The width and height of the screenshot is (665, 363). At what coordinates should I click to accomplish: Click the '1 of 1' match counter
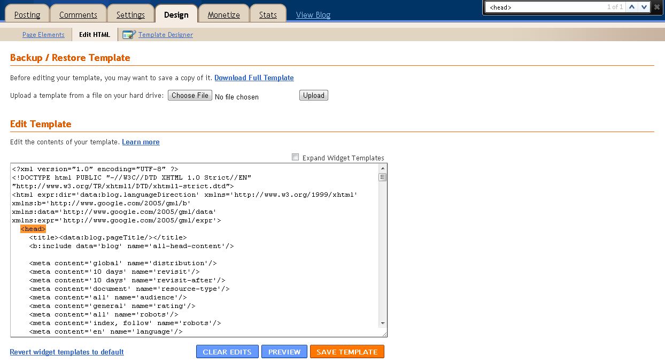click(615, 7)
